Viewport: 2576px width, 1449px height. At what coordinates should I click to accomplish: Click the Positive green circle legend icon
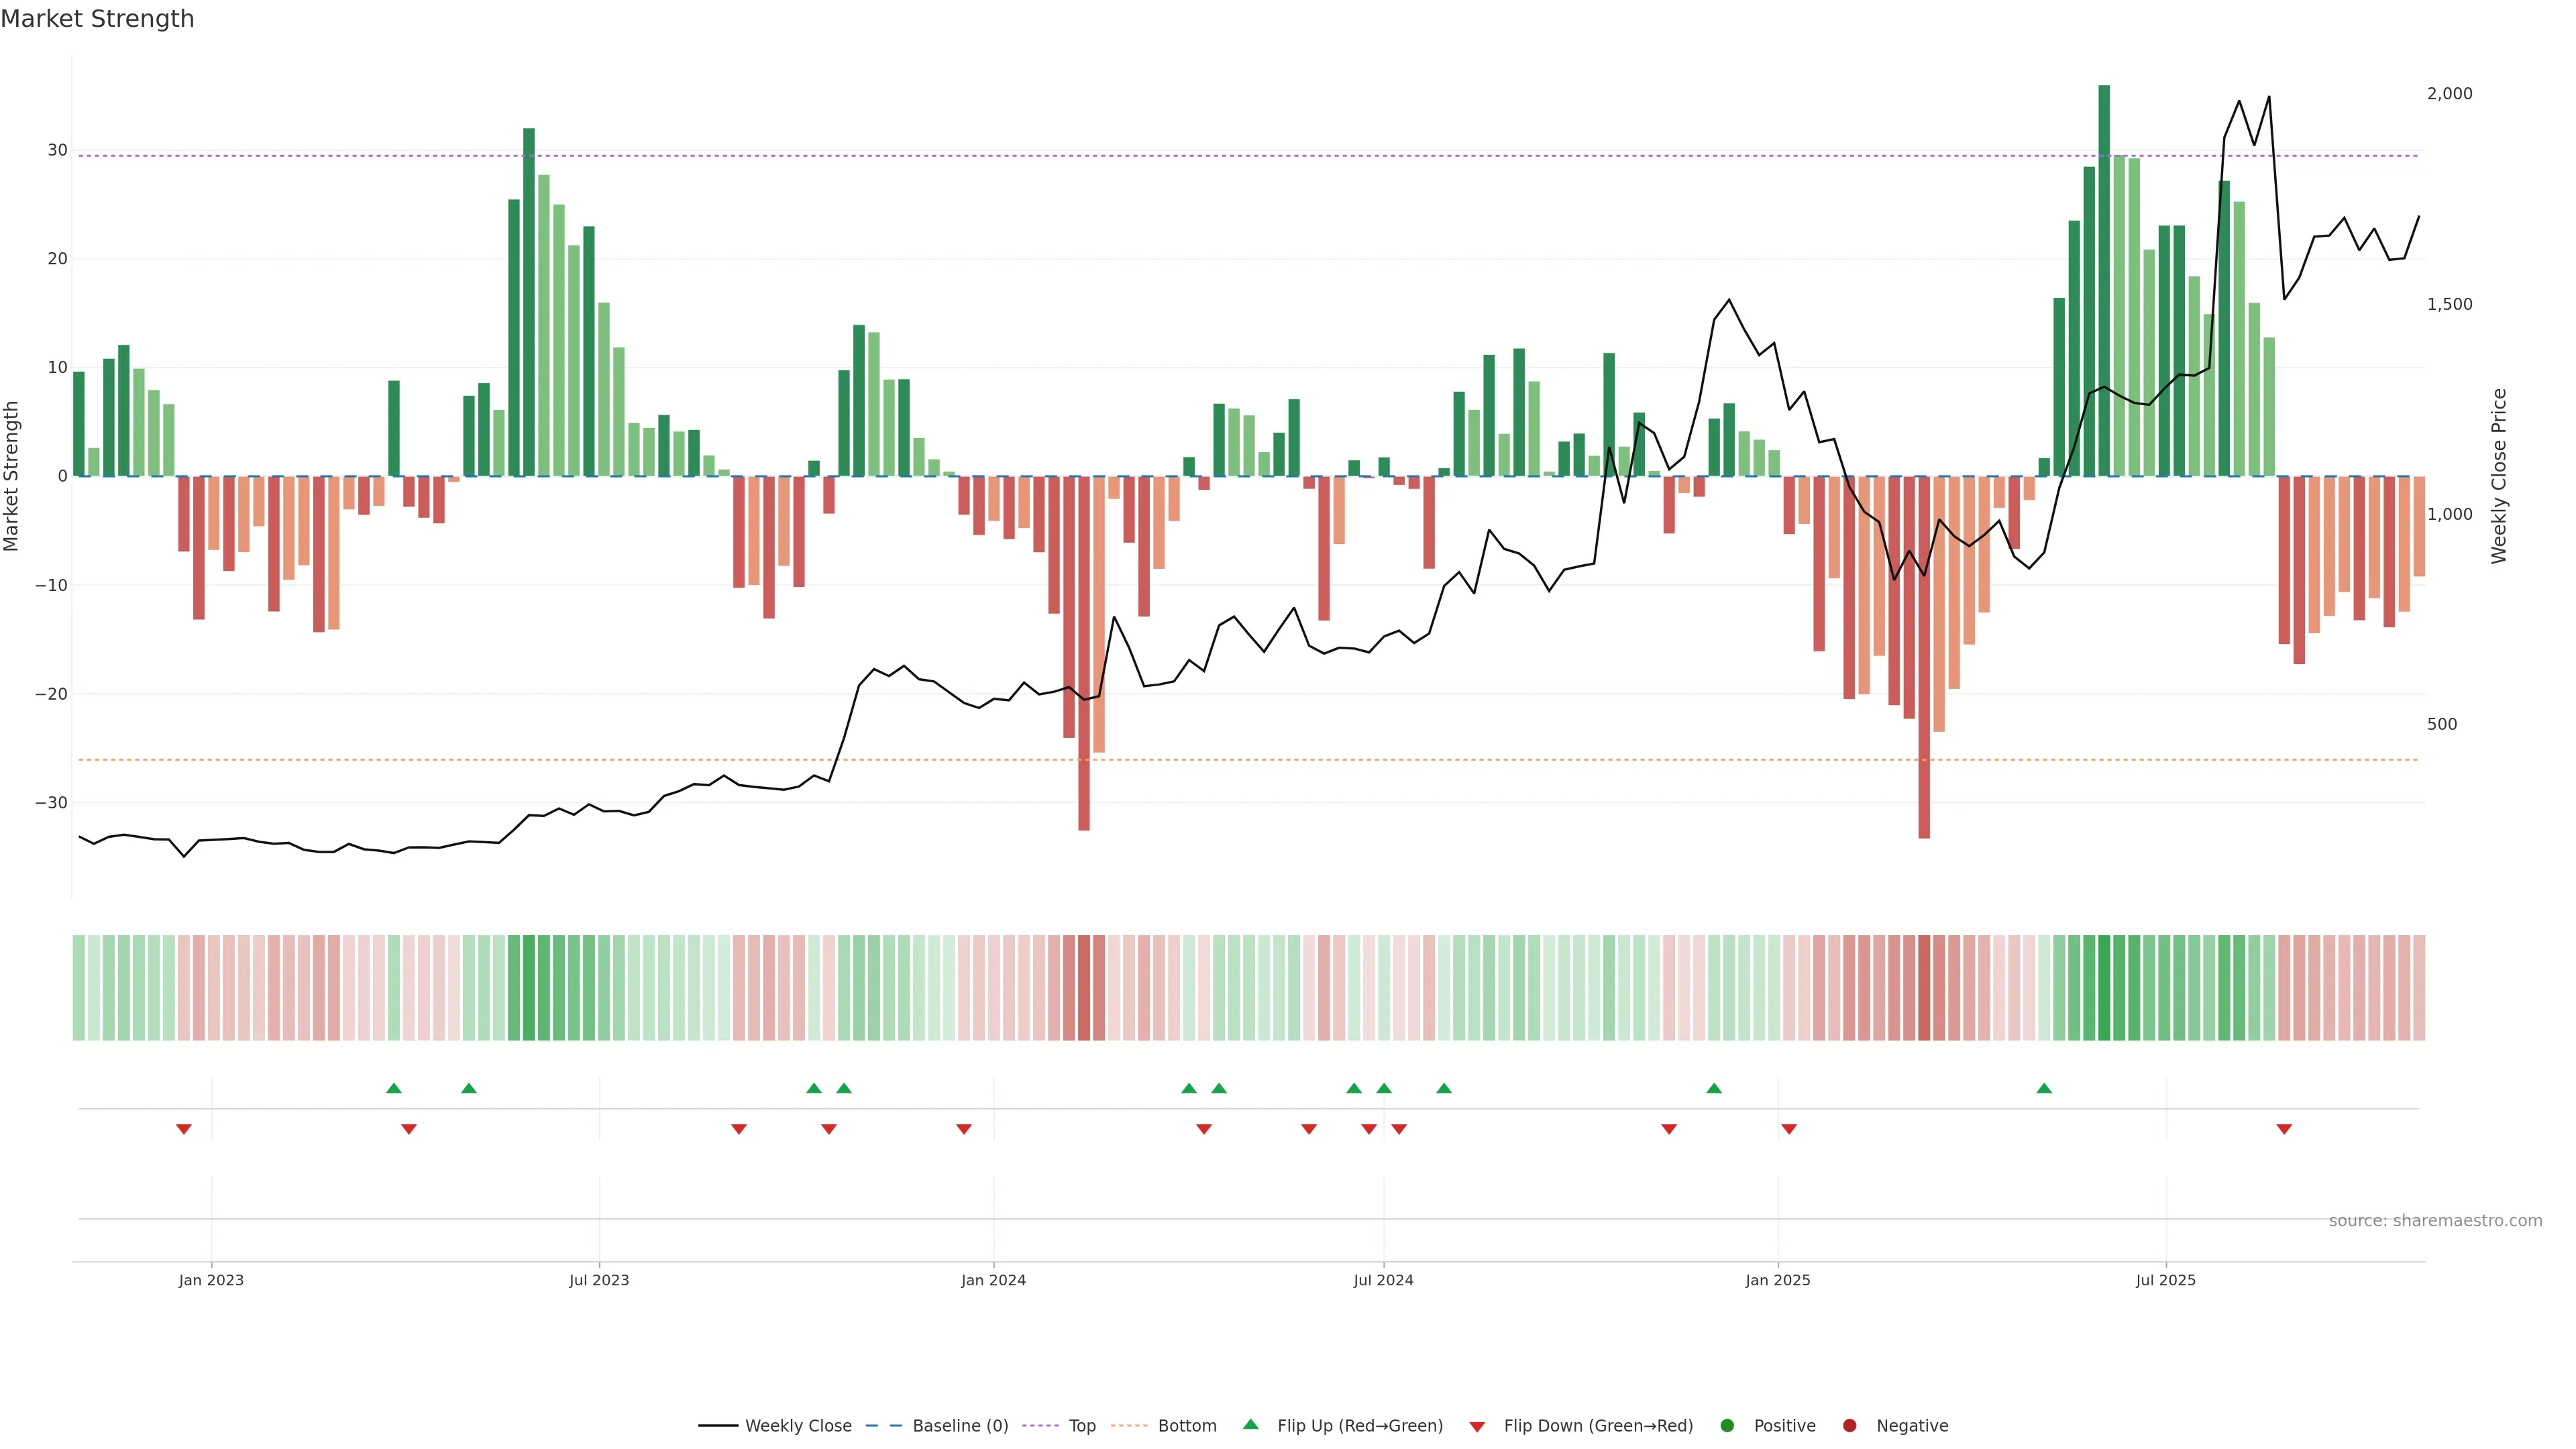click(x=1727, y=1426)
